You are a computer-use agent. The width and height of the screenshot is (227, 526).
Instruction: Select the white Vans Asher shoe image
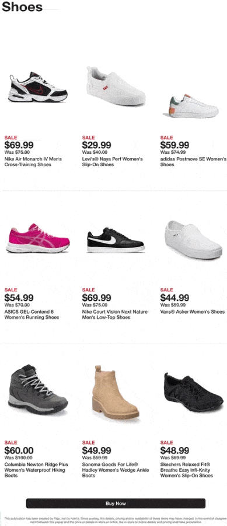click(194, 239)
